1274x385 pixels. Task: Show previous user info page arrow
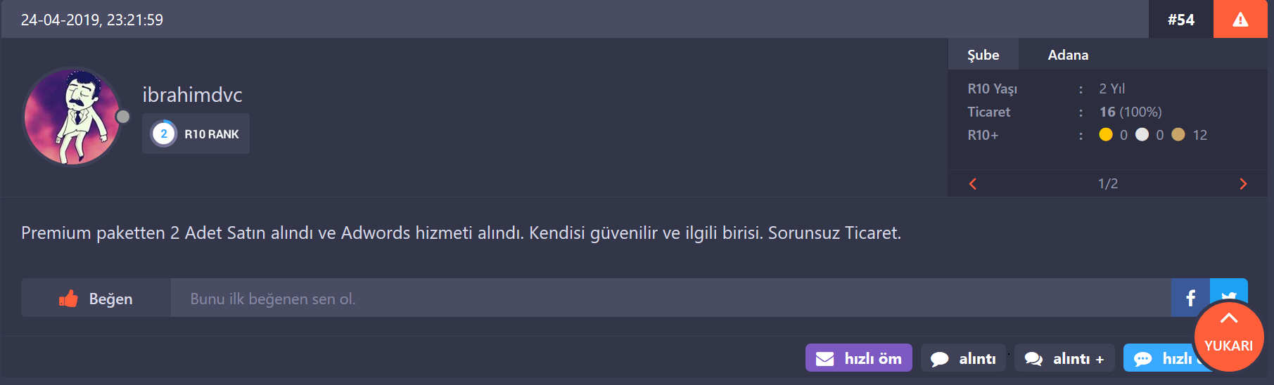(x=973, y=183)
